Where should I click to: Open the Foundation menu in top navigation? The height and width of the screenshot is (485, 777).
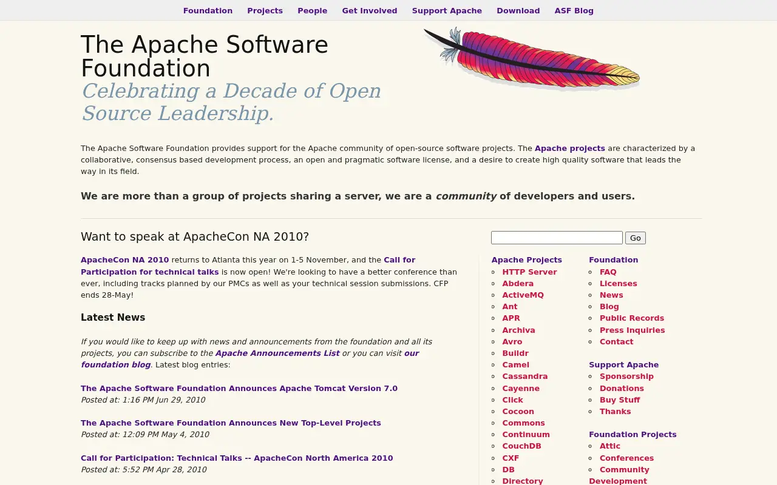208,10
